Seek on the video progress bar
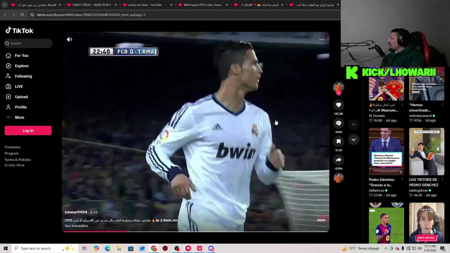This screenshot has height=253, width=450. (195, 231)
